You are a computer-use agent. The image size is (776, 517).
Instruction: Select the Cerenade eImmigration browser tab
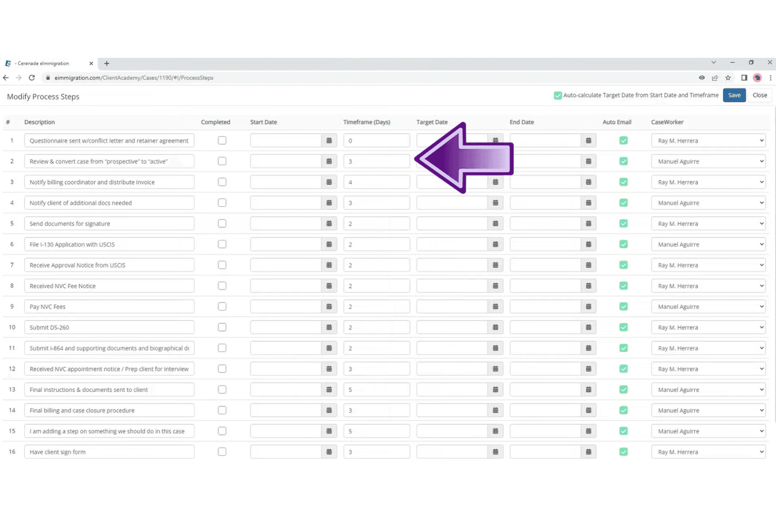coord(49,63)
